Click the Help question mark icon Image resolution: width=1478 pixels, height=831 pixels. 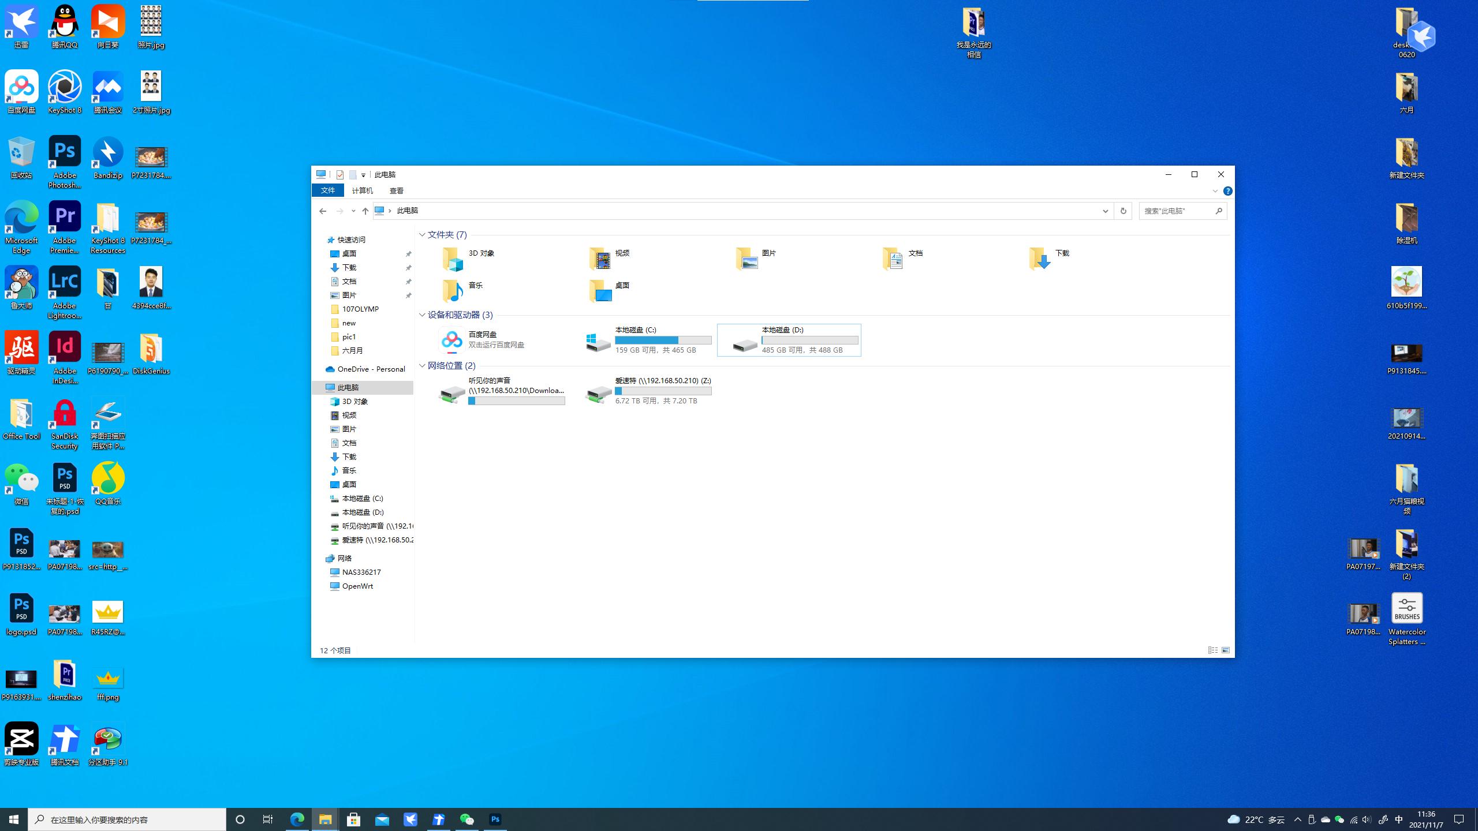tap(1227, 191)
